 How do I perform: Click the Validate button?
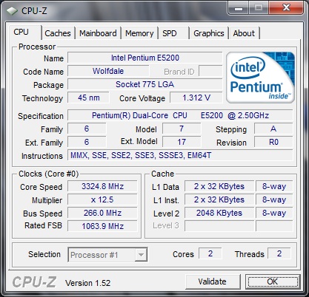[x=213, y=281]
